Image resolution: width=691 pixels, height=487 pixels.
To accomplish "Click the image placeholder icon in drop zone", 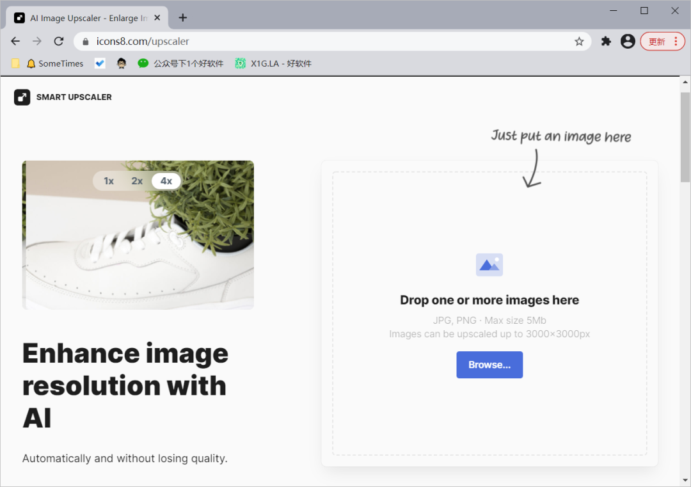I will 489,264.
